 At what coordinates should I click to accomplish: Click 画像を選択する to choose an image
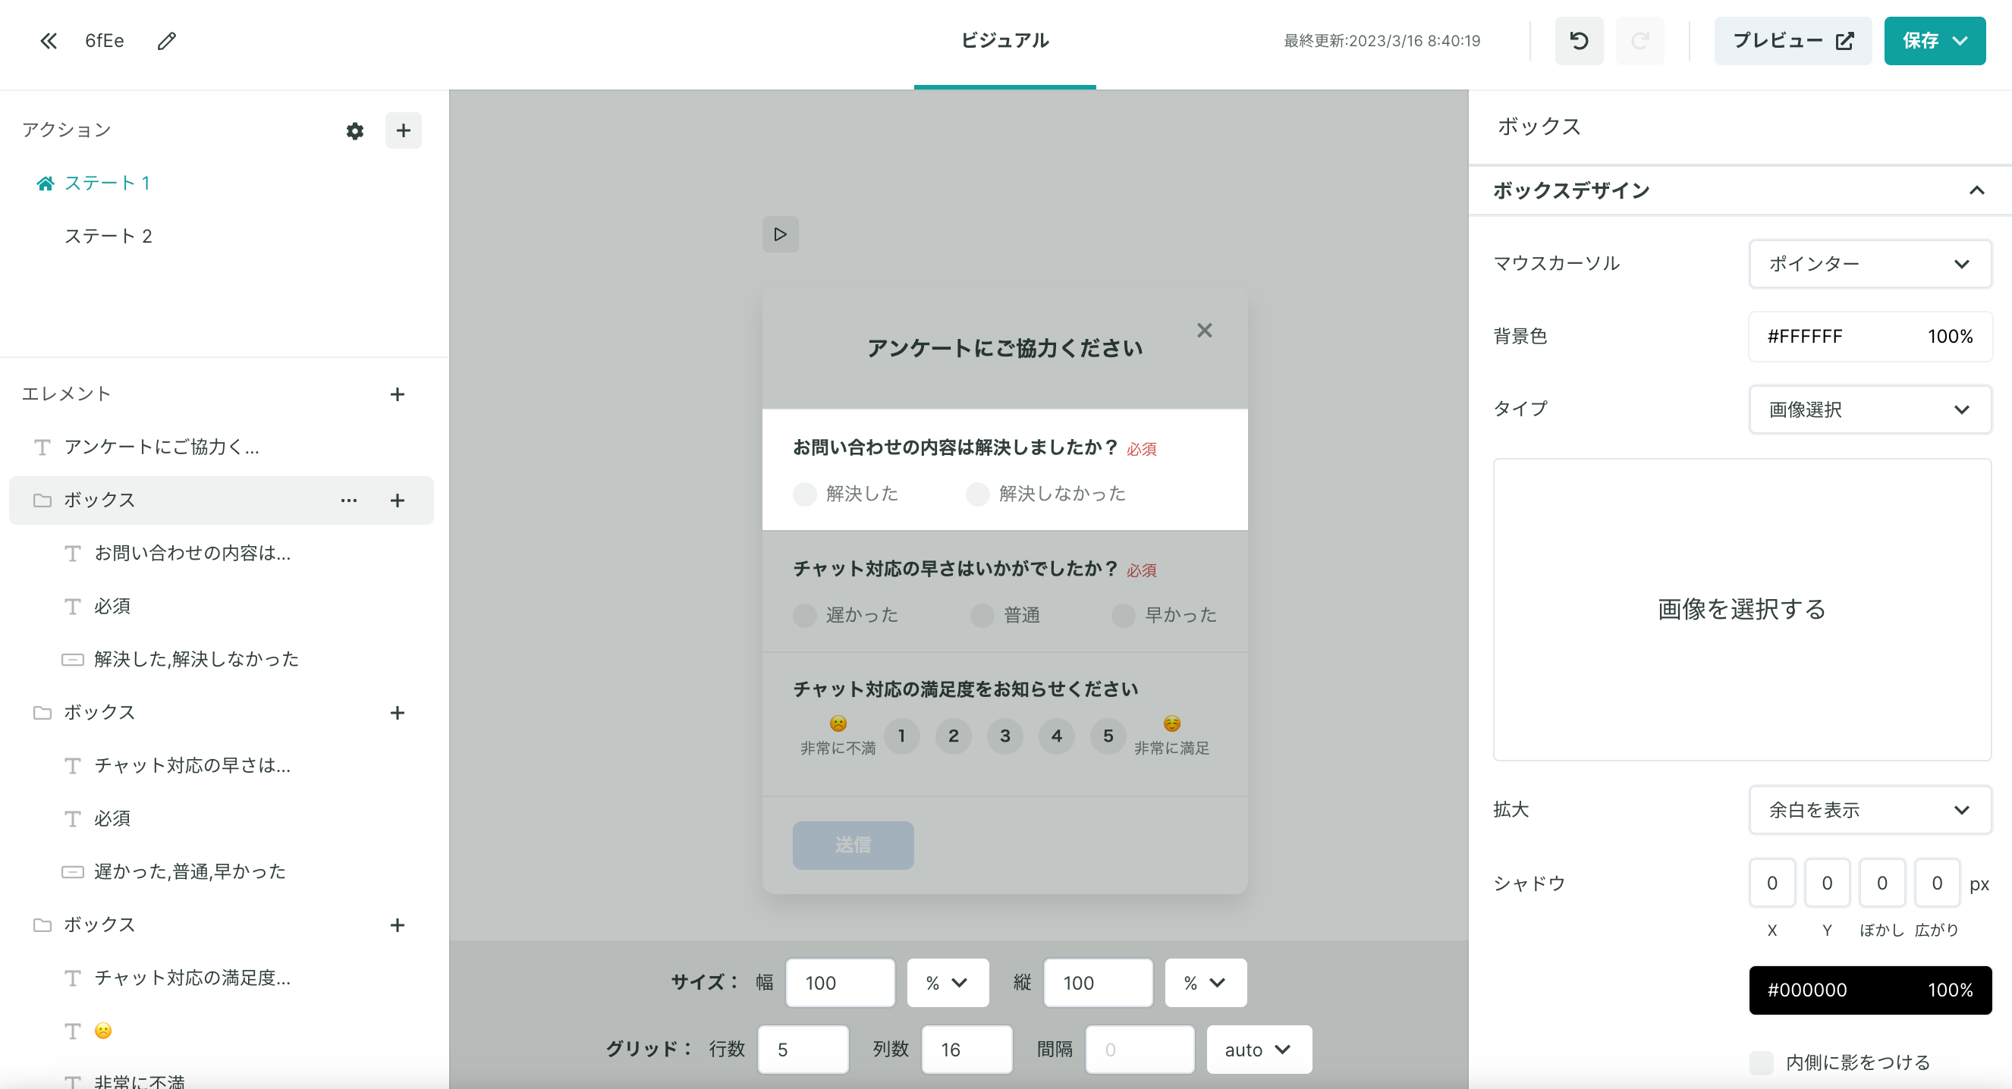[1741, 610]
